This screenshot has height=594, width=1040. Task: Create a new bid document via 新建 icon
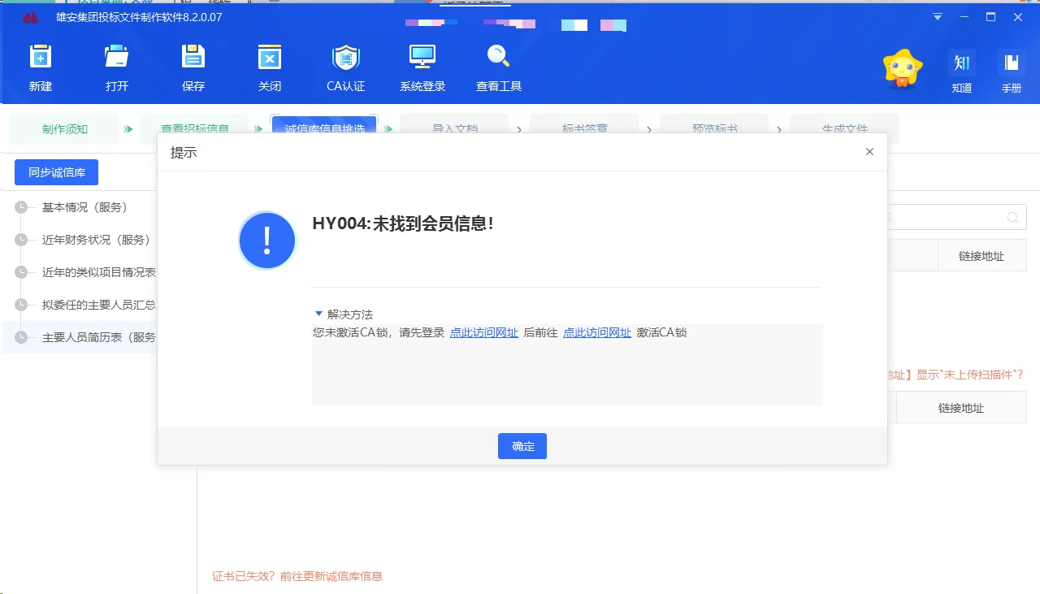tap(41, 65)
